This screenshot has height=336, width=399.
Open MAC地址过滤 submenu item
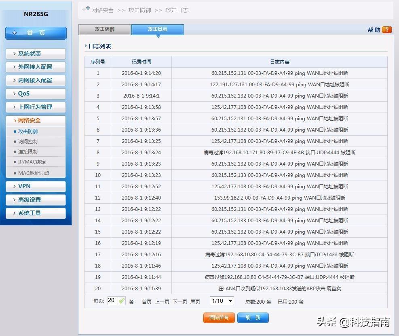[x=34, y=173]
